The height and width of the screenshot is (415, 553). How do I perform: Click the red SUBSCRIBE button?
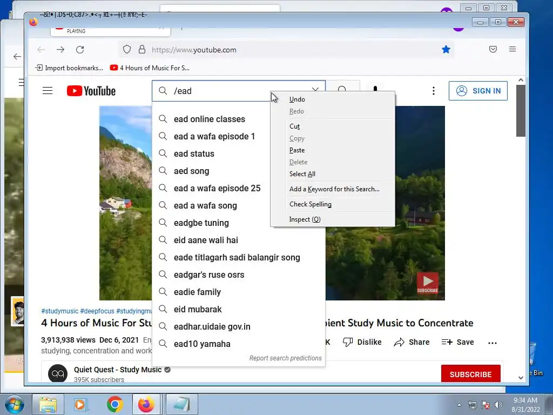pyautogui.click(x=470, y=374)
